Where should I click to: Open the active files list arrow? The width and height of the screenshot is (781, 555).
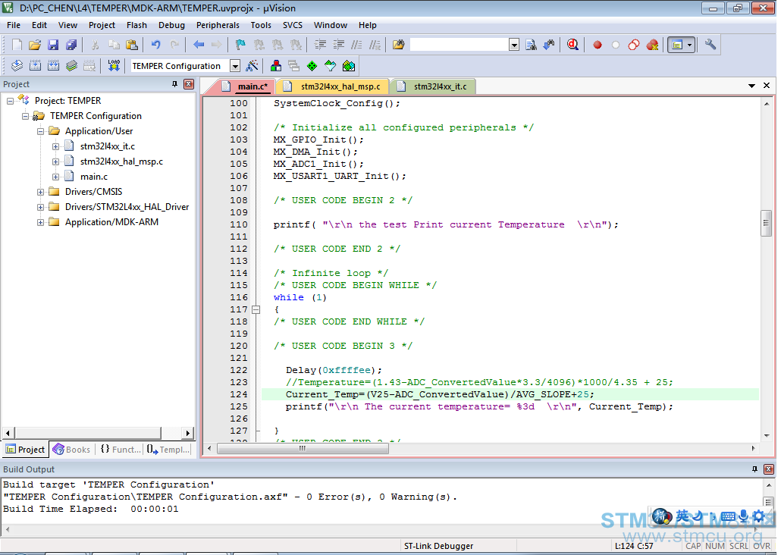click(x=751, y=86)
